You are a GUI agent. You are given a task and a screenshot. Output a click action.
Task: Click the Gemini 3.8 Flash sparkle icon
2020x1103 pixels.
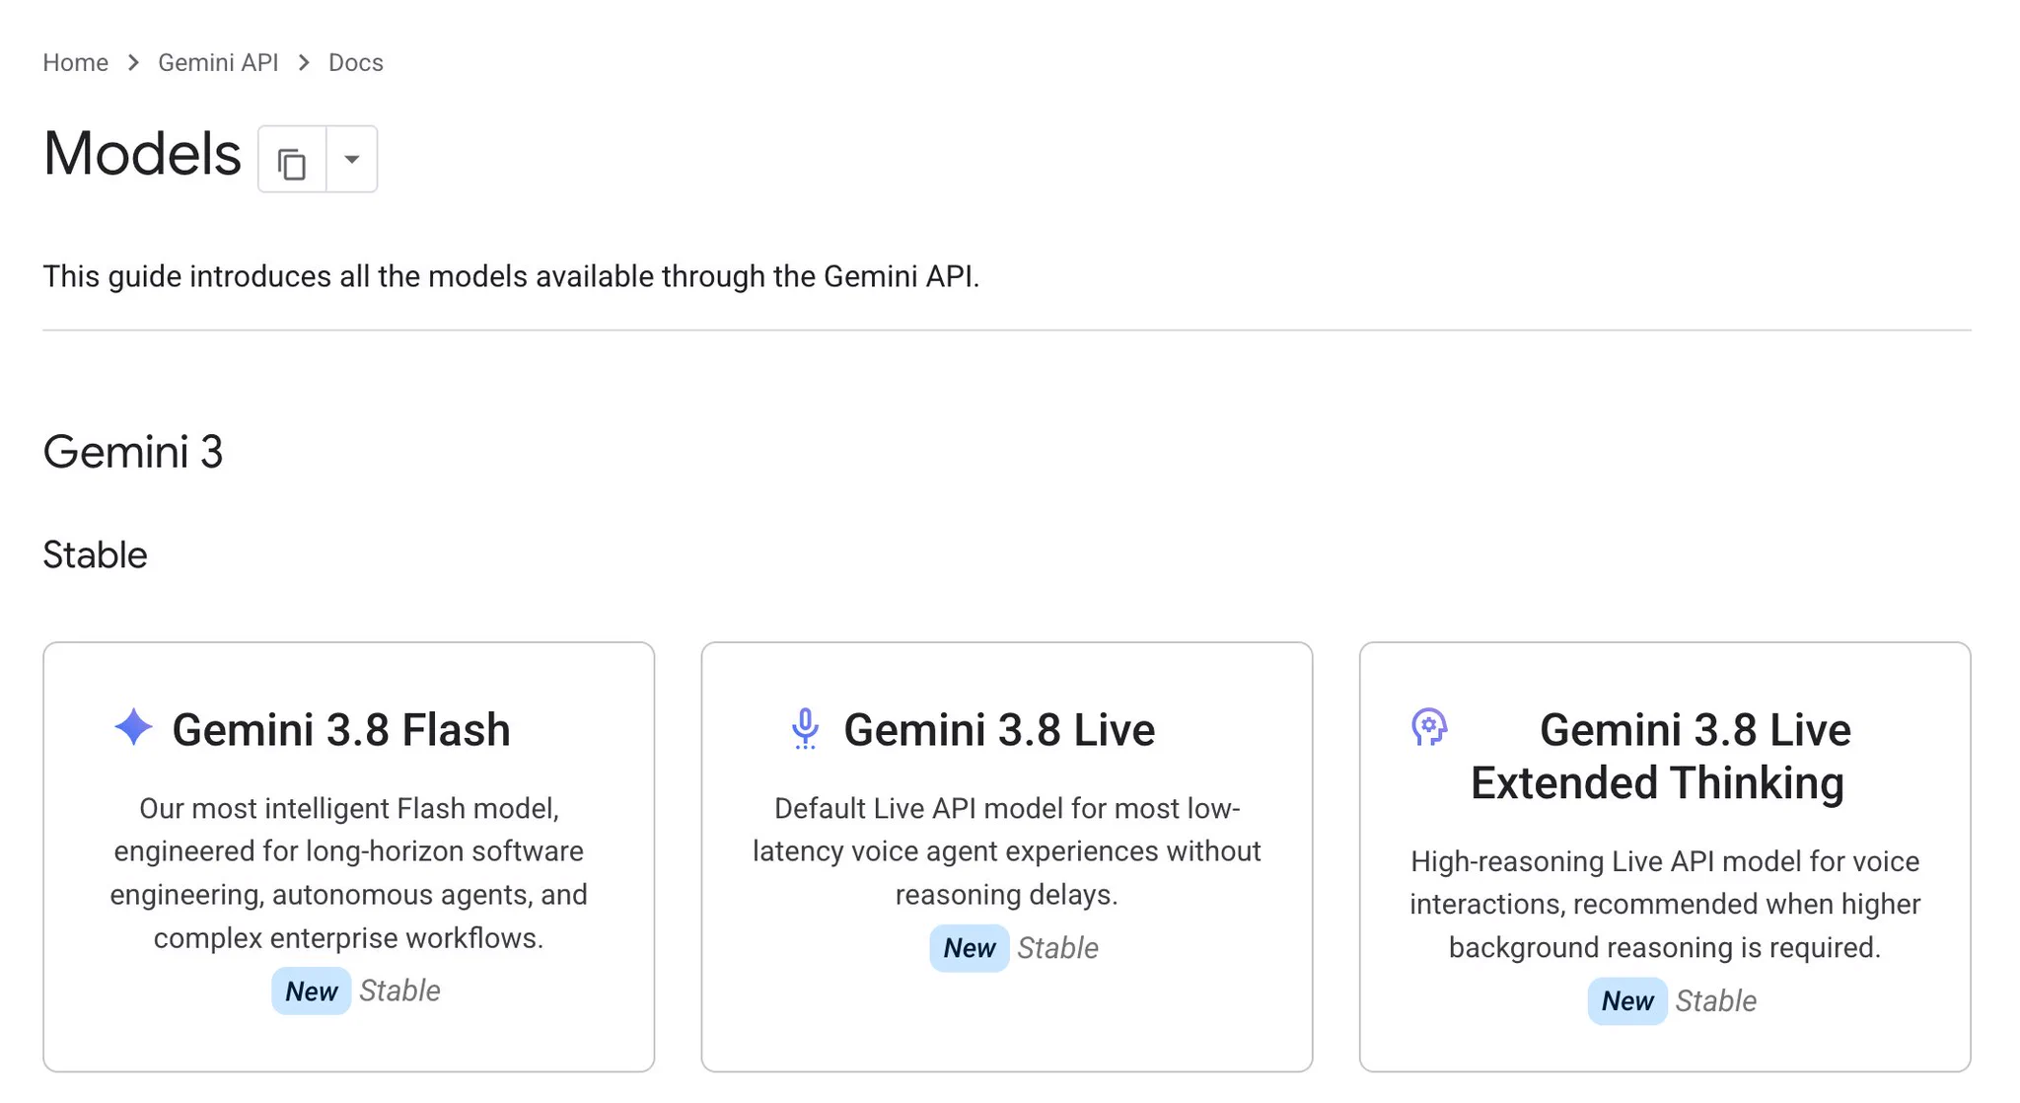(x=134, y=728)
